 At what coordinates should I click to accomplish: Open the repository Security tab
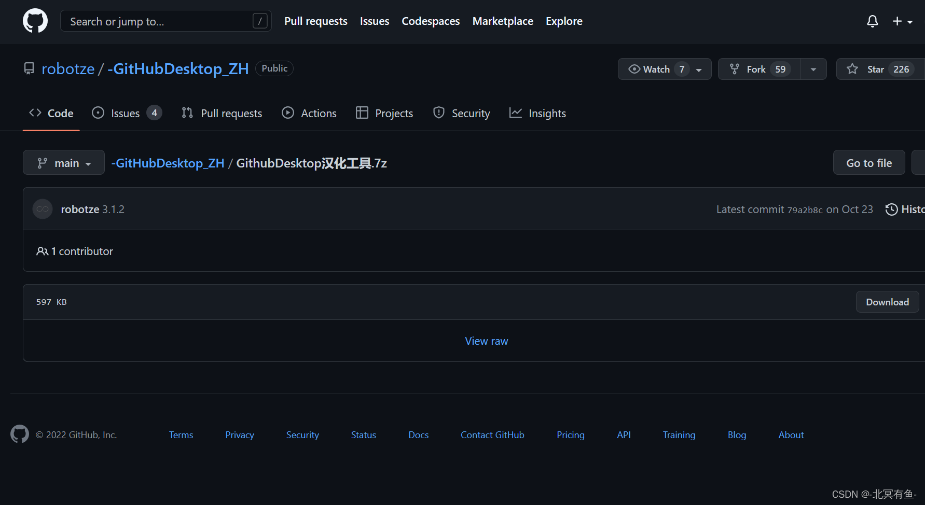tap(461, 113)
